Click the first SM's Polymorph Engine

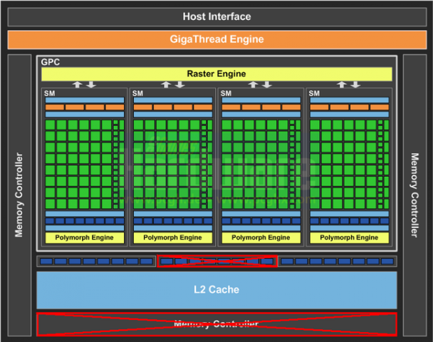85,237
